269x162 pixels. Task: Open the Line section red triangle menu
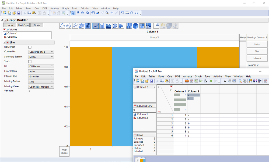(8, 42)
